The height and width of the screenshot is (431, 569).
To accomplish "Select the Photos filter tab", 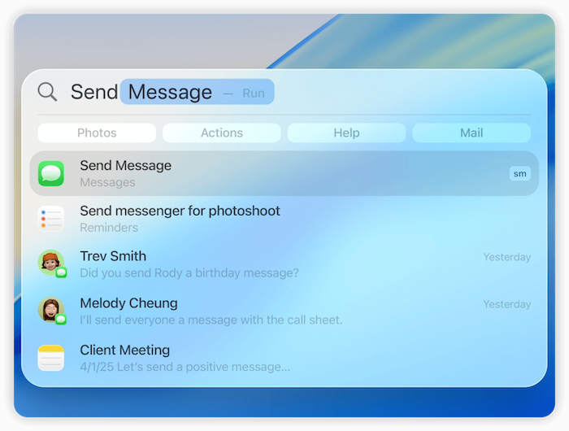I will pyautogui.click(x=97, y=133).
